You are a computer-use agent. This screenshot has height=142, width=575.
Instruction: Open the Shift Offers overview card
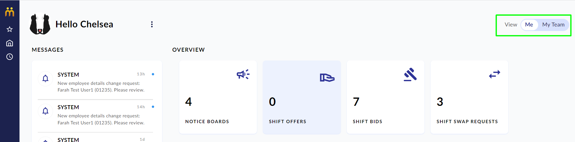click(302, 97)
